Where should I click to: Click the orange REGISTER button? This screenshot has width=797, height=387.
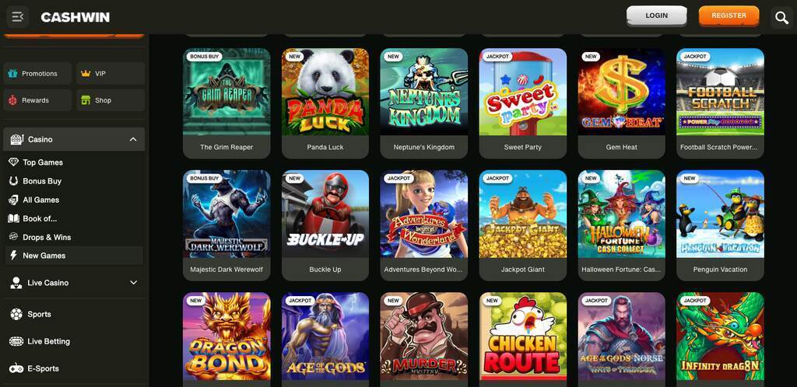point(729,16)
